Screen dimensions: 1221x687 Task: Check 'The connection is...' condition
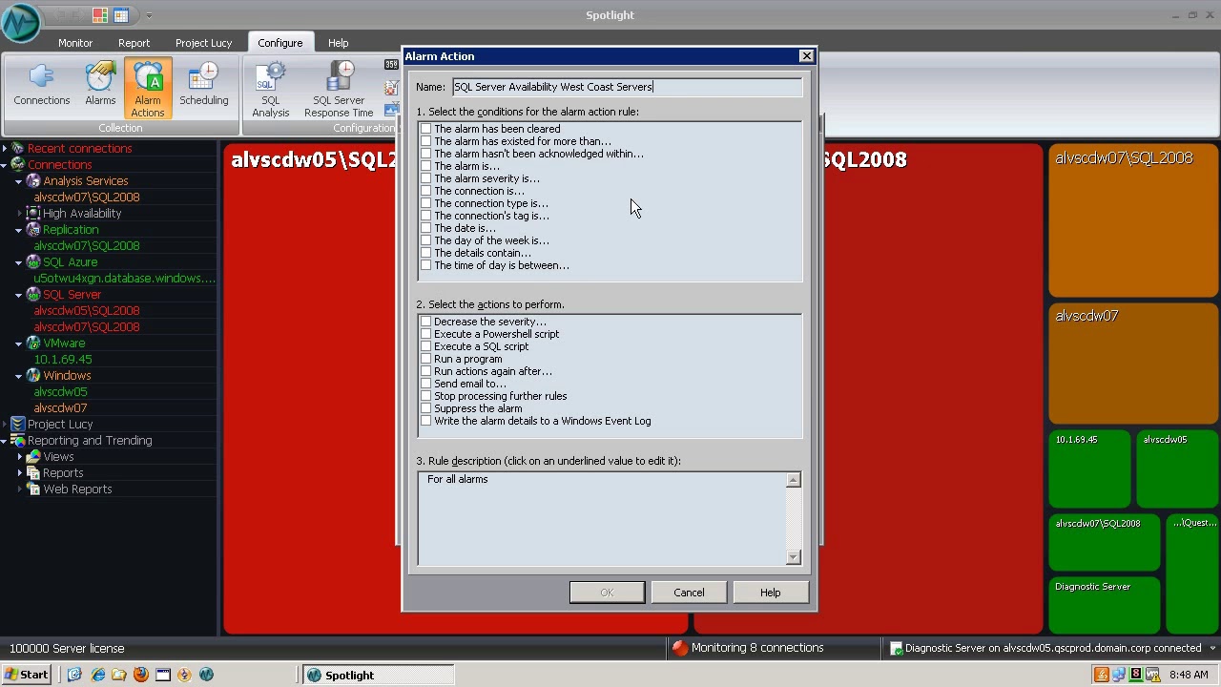426,191
